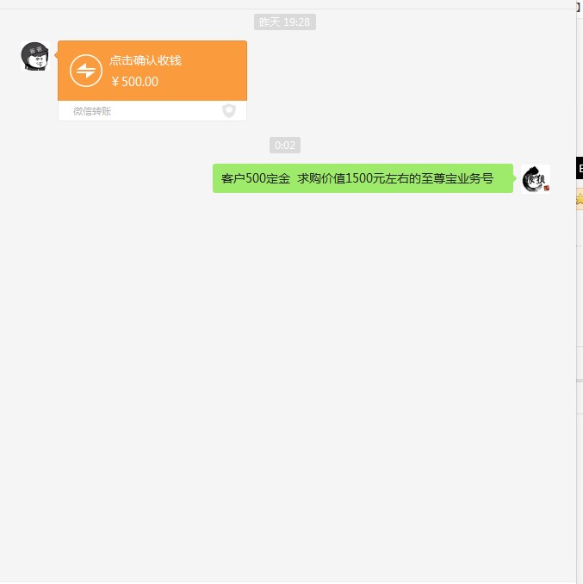
Task: Click the partially visible top-right corner icon
Action: click(579, 7)
